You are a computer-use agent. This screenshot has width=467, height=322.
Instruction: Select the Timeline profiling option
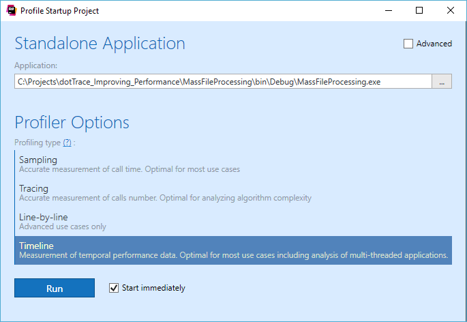(232, 250)
